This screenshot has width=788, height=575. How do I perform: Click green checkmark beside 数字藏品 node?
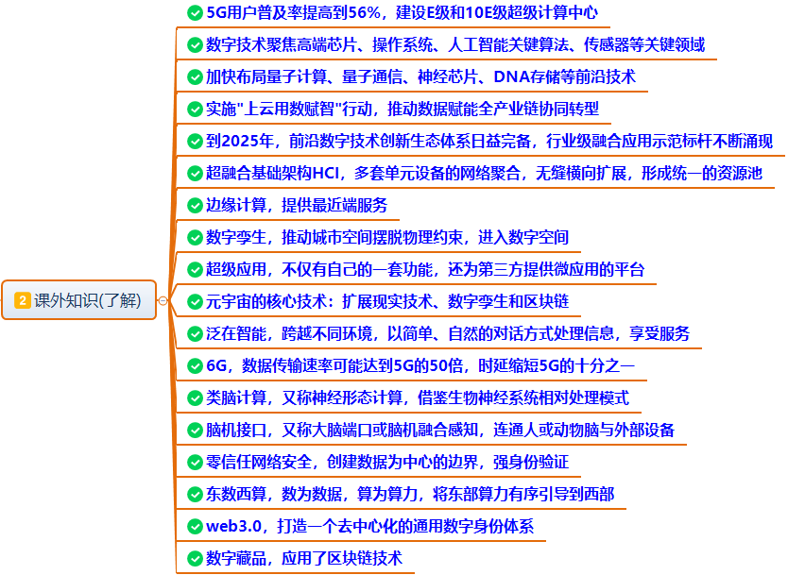click(195, 559)
